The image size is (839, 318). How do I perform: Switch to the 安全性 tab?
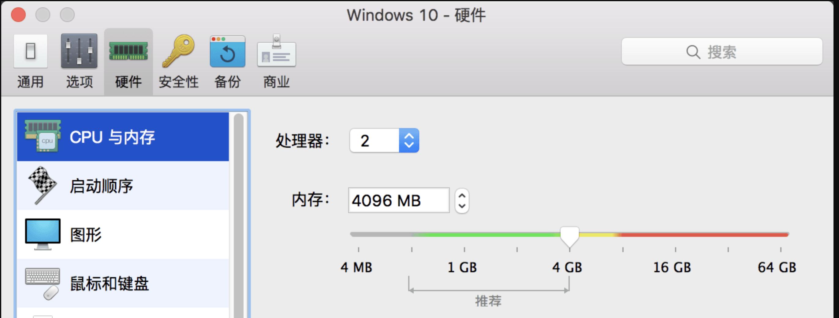[178, 82]
